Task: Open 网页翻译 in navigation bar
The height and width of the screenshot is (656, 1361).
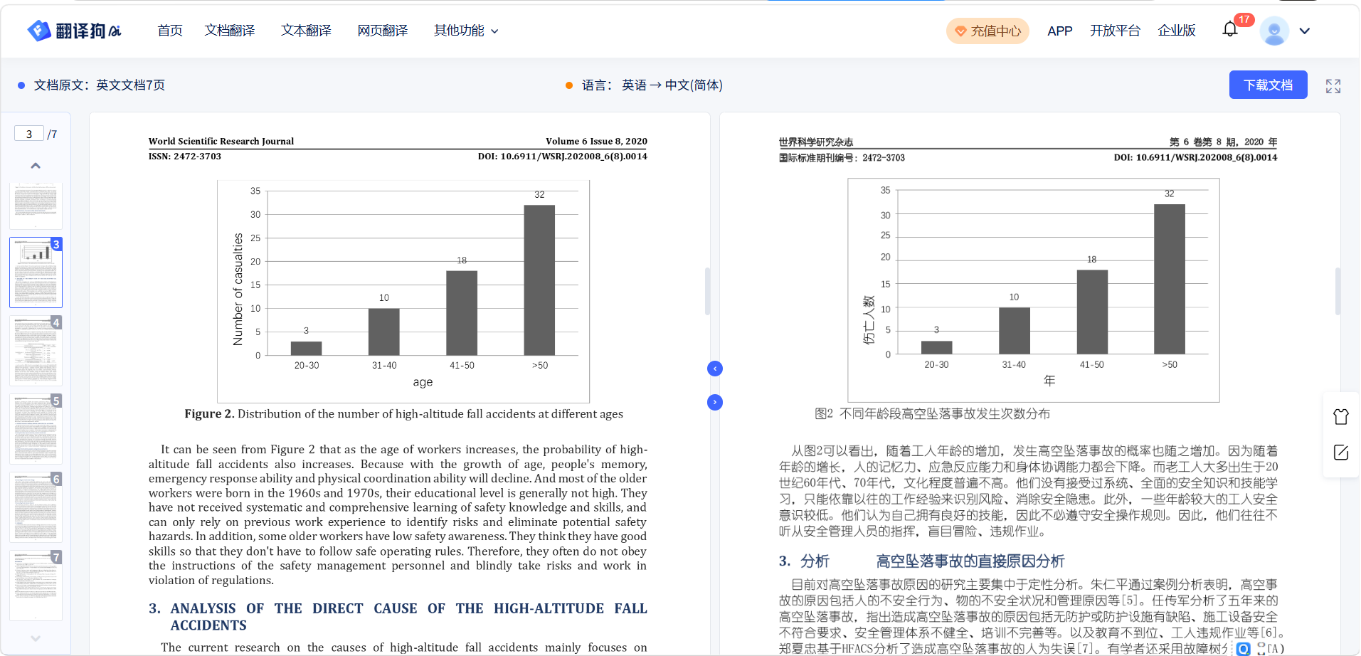Action: tap(383, 31)
